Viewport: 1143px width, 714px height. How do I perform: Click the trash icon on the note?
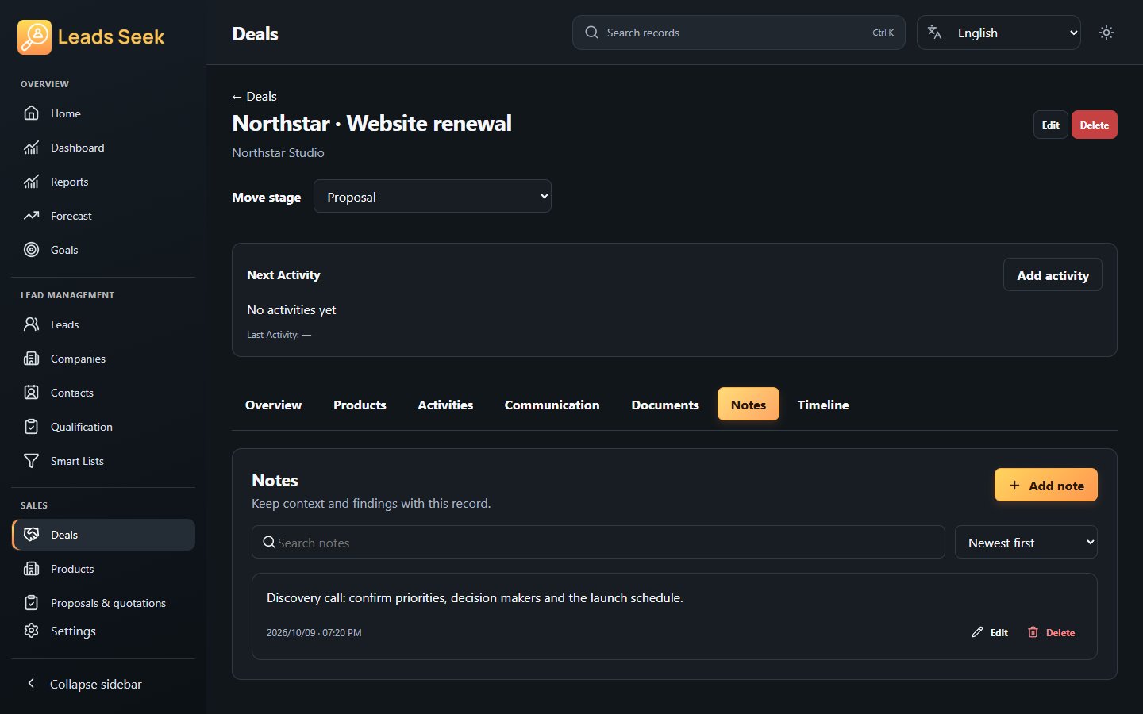point(1033,632)
